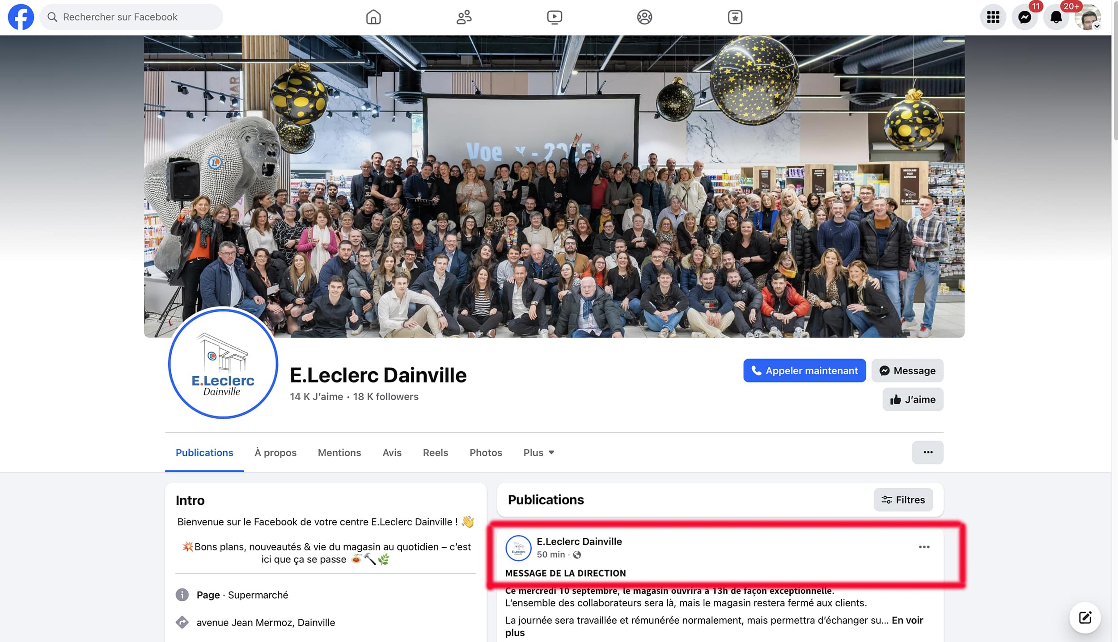Open the Messenger chat icon
The height and width of the screenshot is (642, 1118).
coord(1025,17)
